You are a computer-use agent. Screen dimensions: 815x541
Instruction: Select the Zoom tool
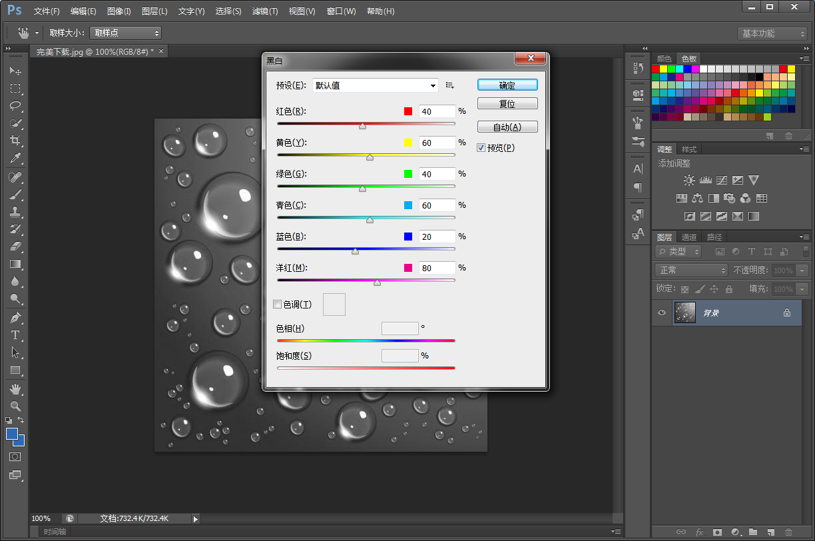(x=15, y=406)
